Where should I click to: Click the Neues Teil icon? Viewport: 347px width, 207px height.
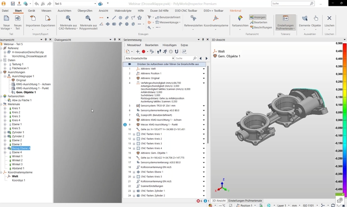18,18
